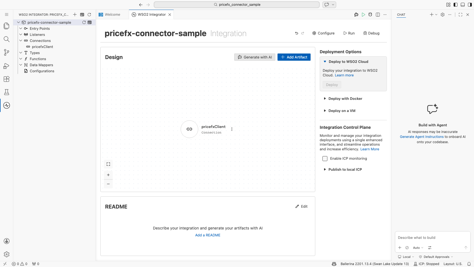Open notifications bell in status bar
Image resolution: width=474 pixels, height=267 pixels.
click(469, 264)
